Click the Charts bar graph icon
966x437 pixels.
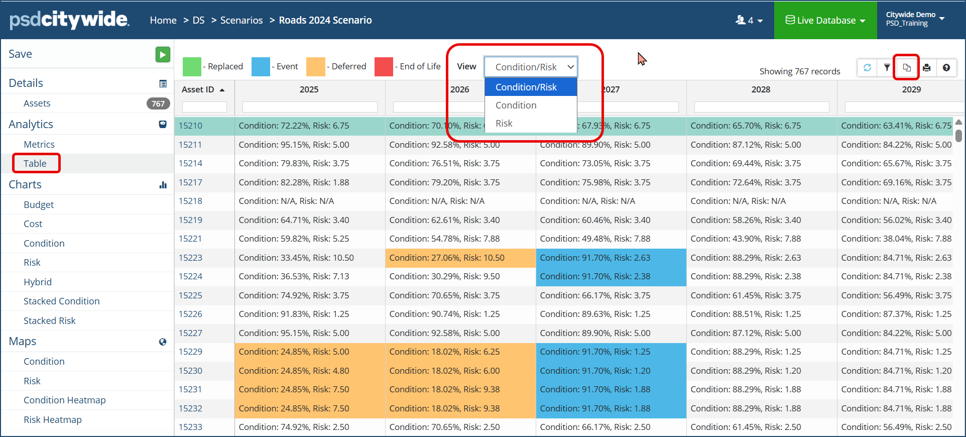pos(163,185)
